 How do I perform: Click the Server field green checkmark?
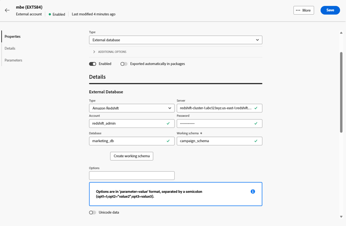pyautogui.click(x=256, y=108)
